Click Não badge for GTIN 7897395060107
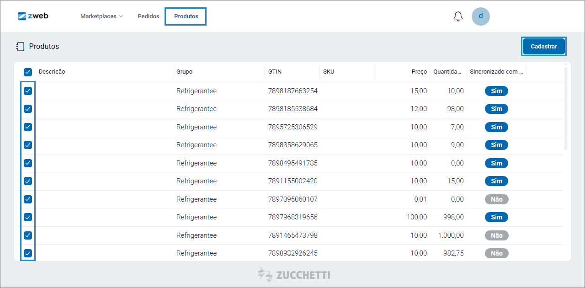The image size is (585, 288). point(496,199)
